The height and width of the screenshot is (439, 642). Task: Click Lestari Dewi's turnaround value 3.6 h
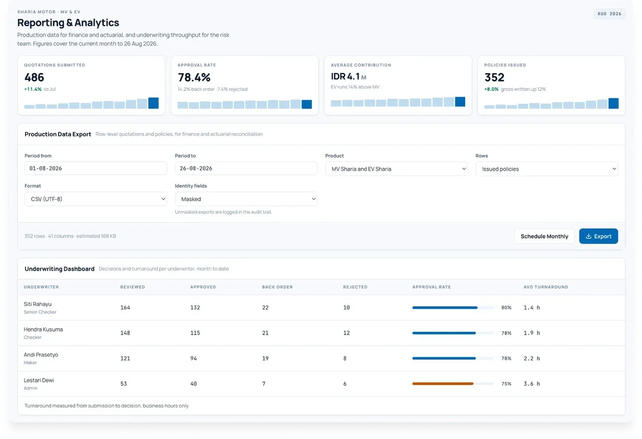(532, 384)
